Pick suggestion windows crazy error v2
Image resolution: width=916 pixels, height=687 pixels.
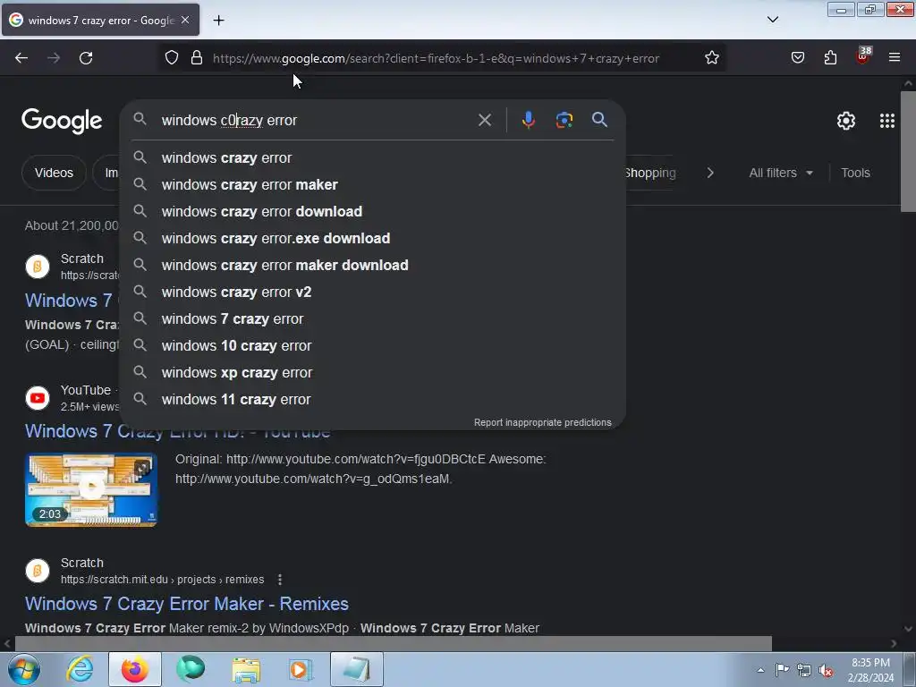tap(373, 293)
